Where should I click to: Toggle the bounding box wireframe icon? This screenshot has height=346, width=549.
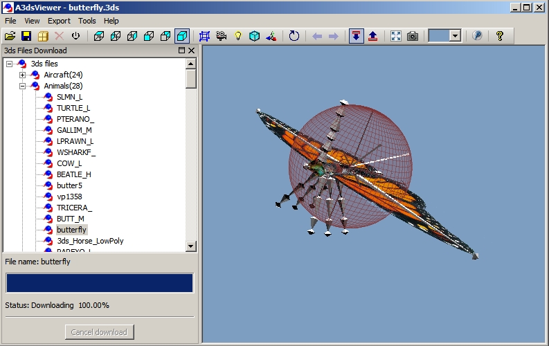(204, 36)
